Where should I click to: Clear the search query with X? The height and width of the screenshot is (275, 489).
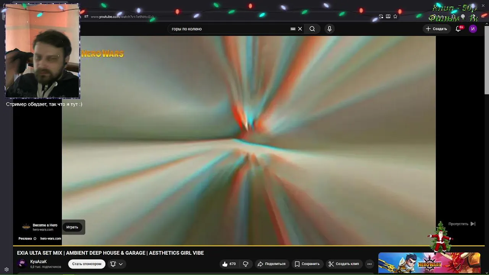click(x=300, y=29)
